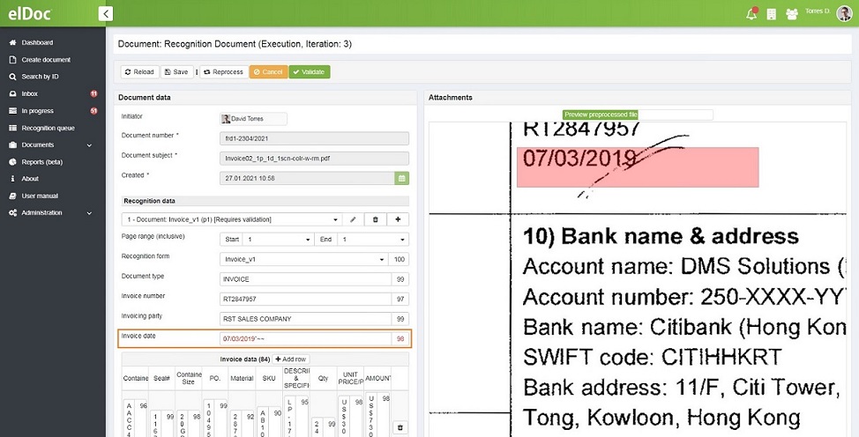Open Create document
The image size is (859, 437).
(46, 60)
